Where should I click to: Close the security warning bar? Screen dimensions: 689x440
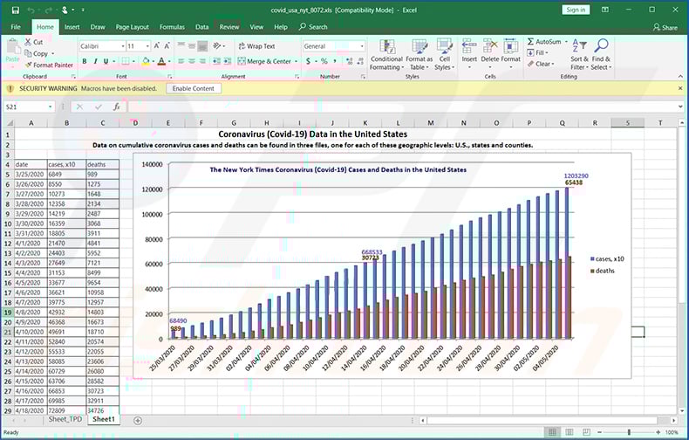(x=680, y=88)
